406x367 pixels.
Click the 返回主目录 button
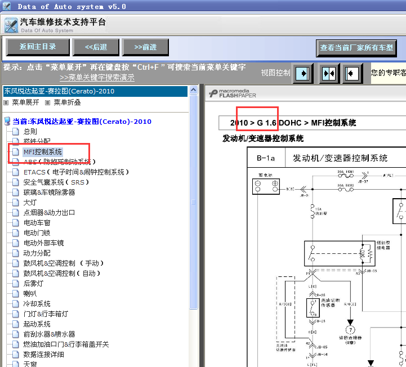(x=38, y=47)
